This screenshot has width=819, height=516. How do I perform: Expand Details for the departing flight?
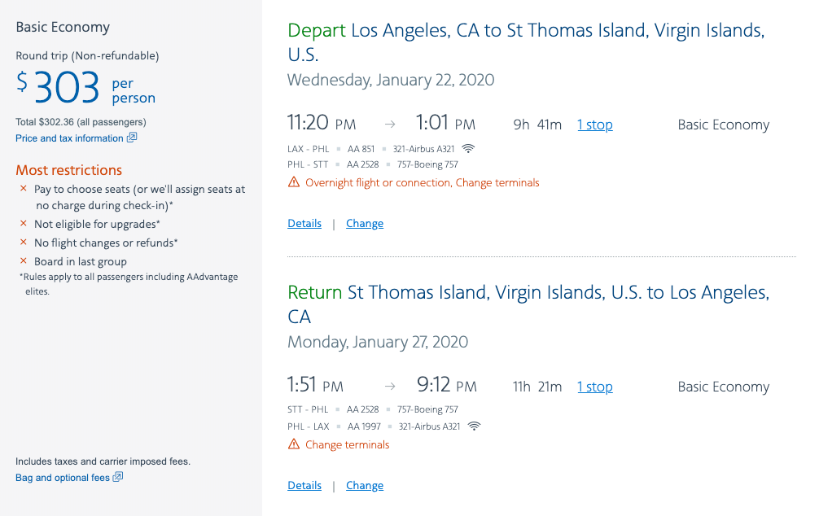(304, 223)
